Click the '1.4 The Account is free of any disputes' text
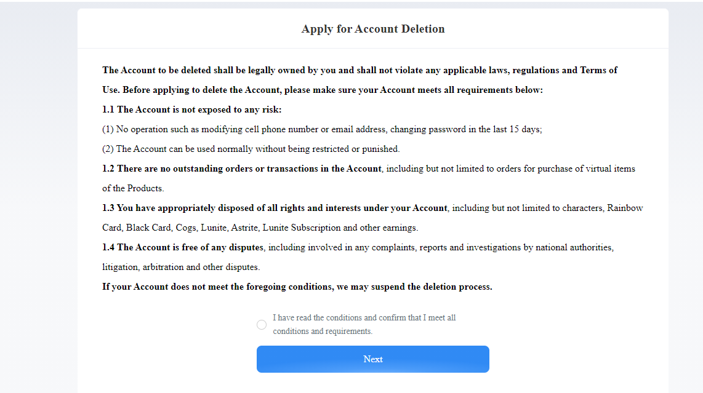Image resolution: width=703 pixels, height=393 pixels. (182, 247)
